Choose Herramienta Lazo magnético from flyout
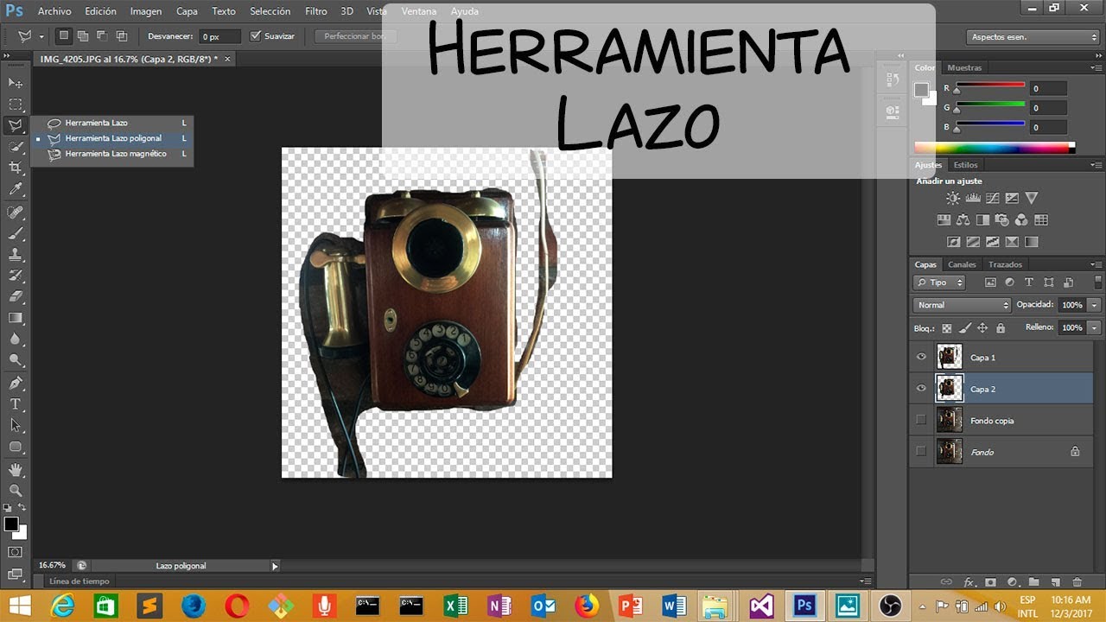The height and width of the screenshot is (622, 1106). coord(112,154)
